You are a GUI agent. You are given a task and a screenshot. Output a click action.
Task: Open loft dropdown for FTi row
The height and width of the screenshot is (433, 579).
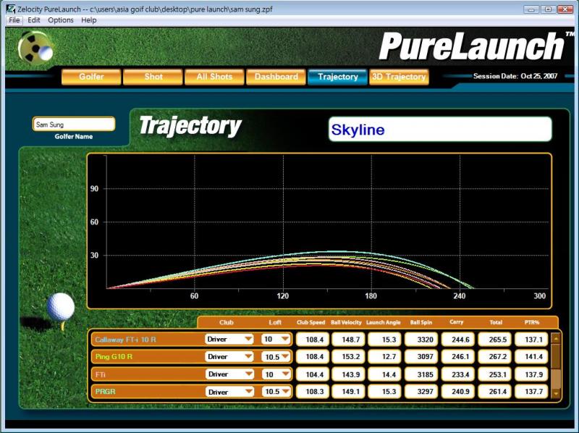pyautogui.click(x=284, y=374)
